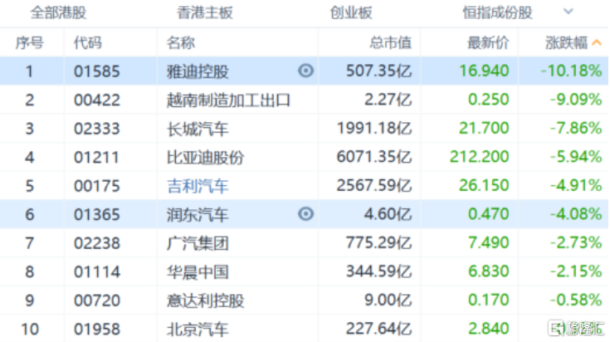
Task: Select the 比亚迪股份 stock name
Action: tap(204, 157)
